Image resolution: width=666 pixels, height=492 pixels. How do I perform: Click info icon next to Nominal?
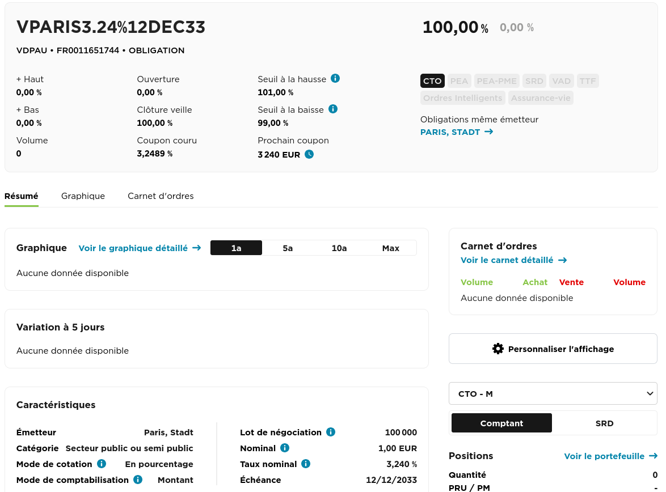point(285,448)
